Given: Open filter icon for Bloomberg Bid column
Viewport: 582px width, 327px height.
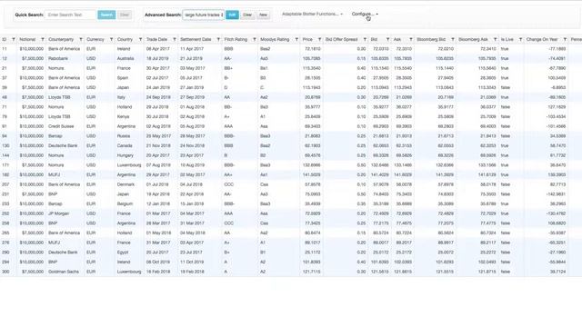Looking at the screenshot, I should pyautogui.click(x=453, y=39).
